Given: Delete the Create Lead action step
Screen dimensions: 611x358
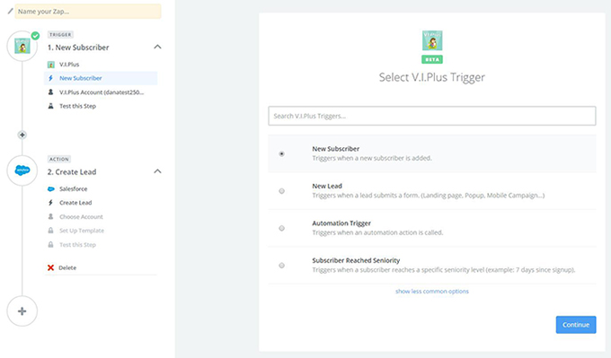Looking at the screenshot, I should pyautogui.click(x=67, y=267).
